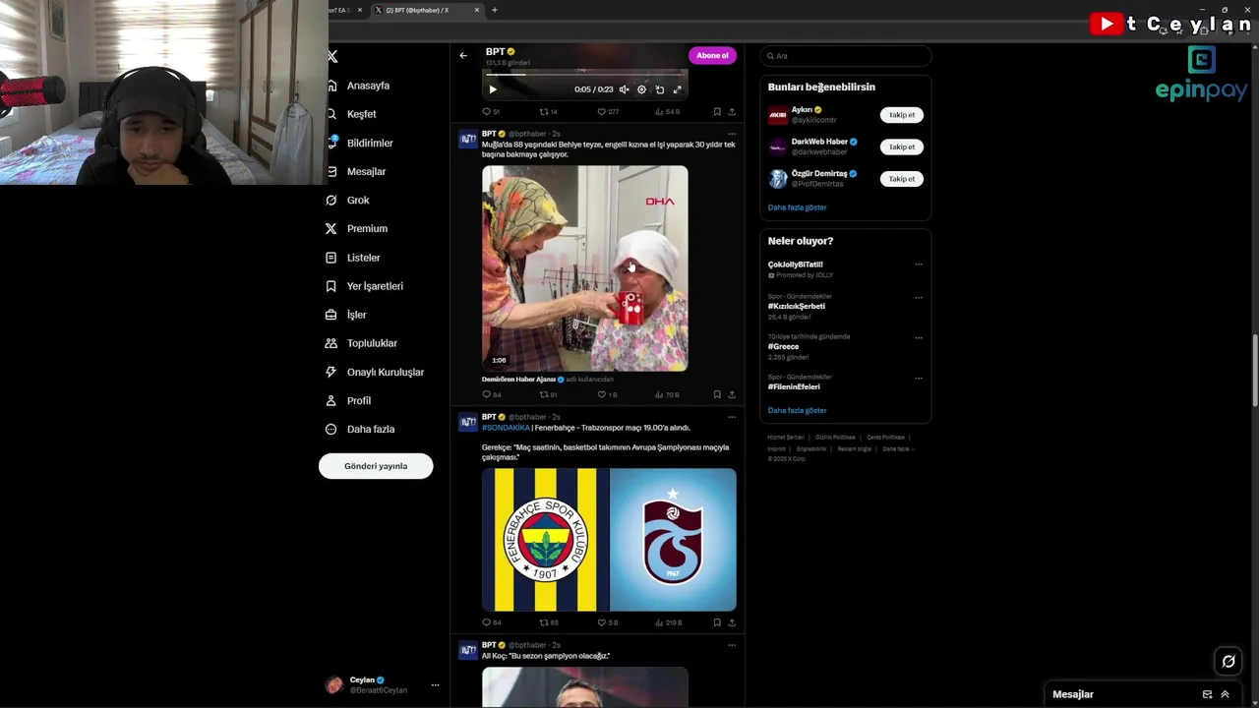Mute the video volume icon
The height and width of the screenshot is (708, 1259).
624,89
